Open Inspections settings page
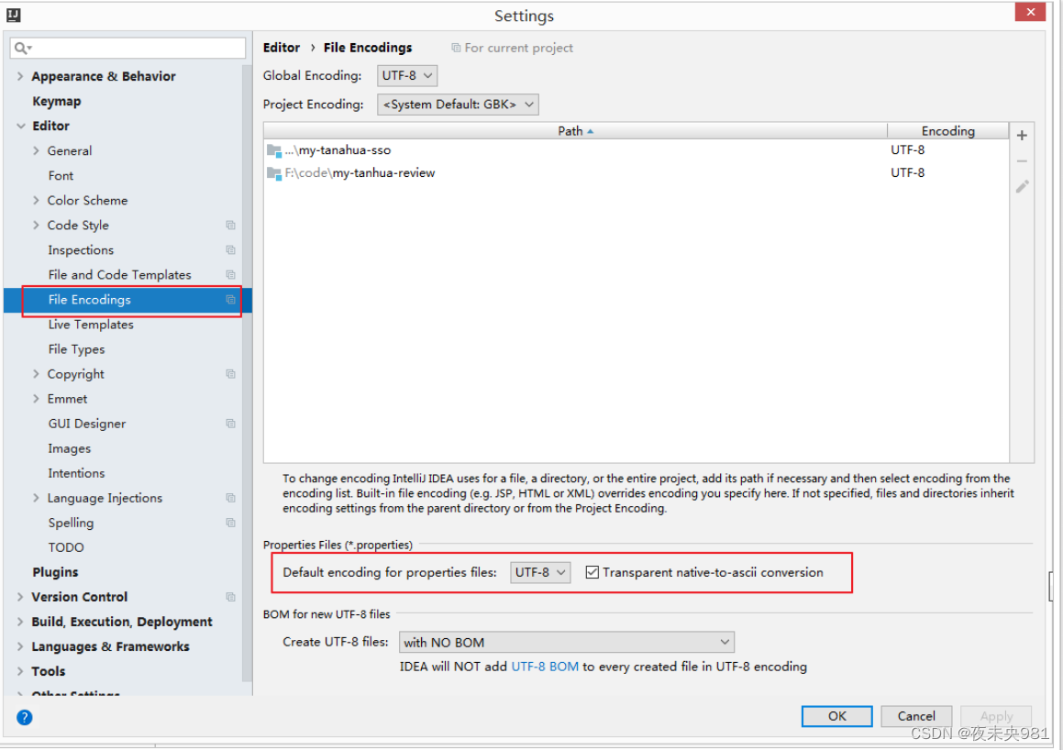The image size is (1063, 750). tap(81, 250)
